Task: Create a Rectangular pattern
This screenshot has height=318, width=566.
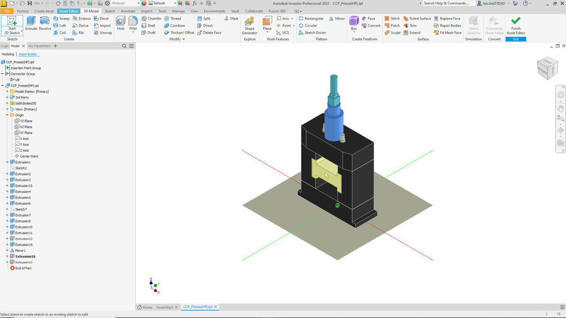Action: (x=311, y=19)
